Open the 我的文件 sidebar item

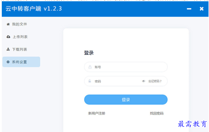(x=21, y=24)
